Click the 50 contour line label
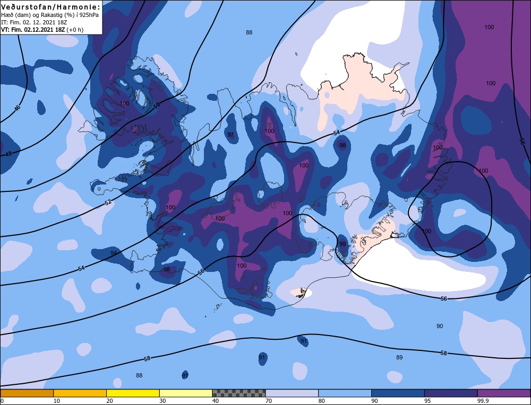This screenshot has height=405, width=531. [x=157, y=105]
